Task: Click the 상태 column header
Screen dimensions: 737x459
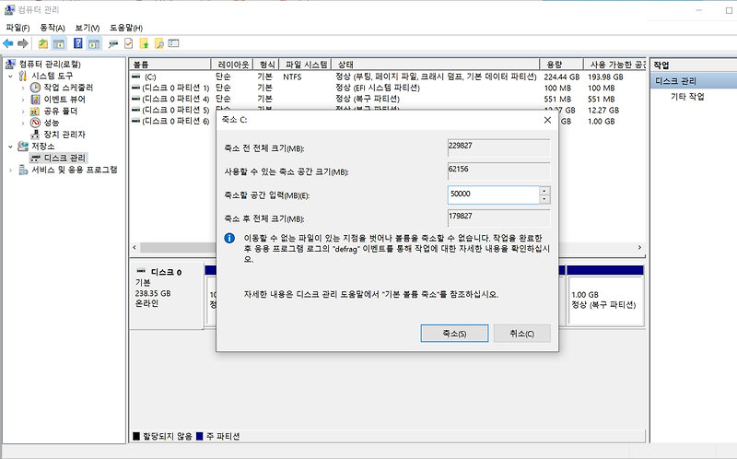Action: (x=435, y=65)
